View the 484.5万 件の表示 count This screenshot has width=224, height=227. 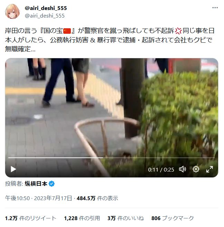click(x=97, y=198)
